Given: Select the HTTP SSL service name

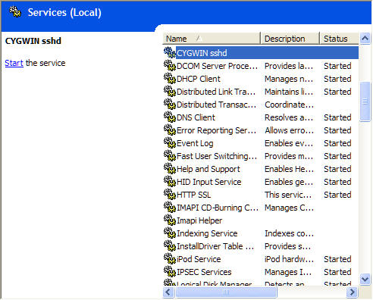Looking at the screenshot, I should pyautogui.click(x=193, y=195).
